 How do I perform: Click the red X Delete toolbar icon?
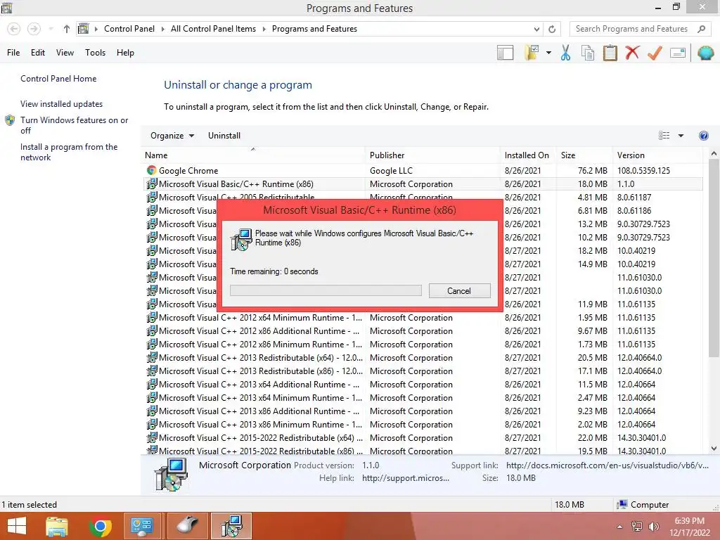pyautogui.click(x=632, y=52)
